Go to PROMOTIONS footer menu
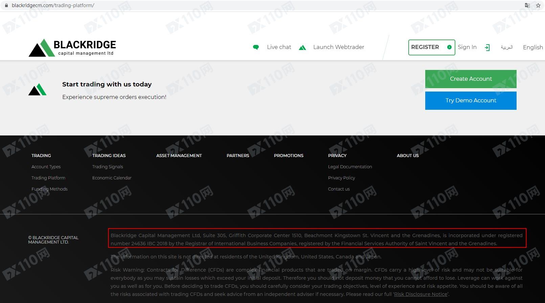Image resolution: width=545 pixels, height=303 pixels. click(289, 155)
